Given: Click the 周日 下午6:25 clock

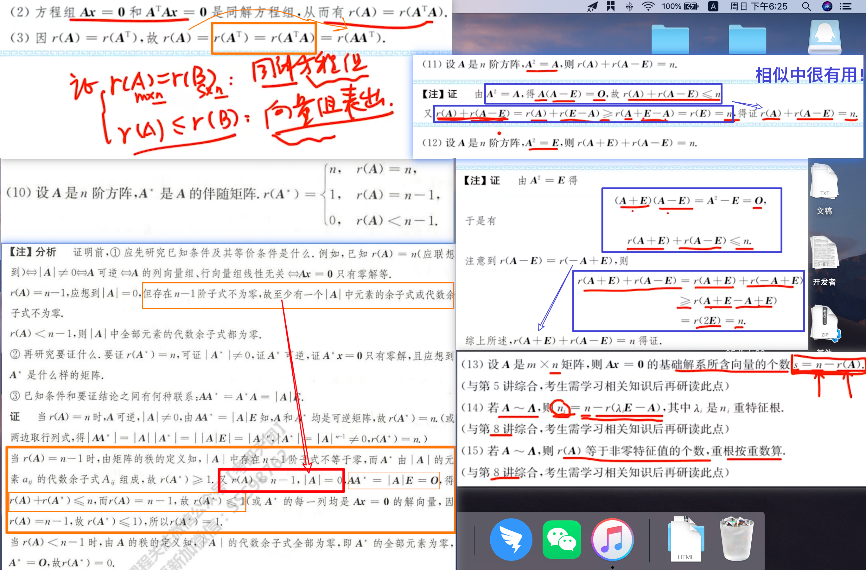Looking at the screenshot, I should click(x=759, y=6).
